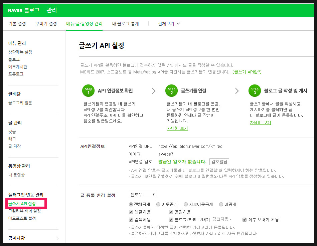Click the API URL https://api.blog.naver.com/xmlrpc text

[190, 146]
